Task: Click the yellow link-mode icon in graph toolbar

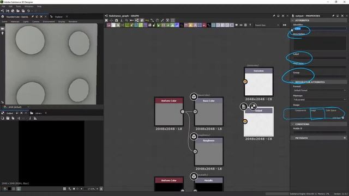Action: click(x=147, y=20)
